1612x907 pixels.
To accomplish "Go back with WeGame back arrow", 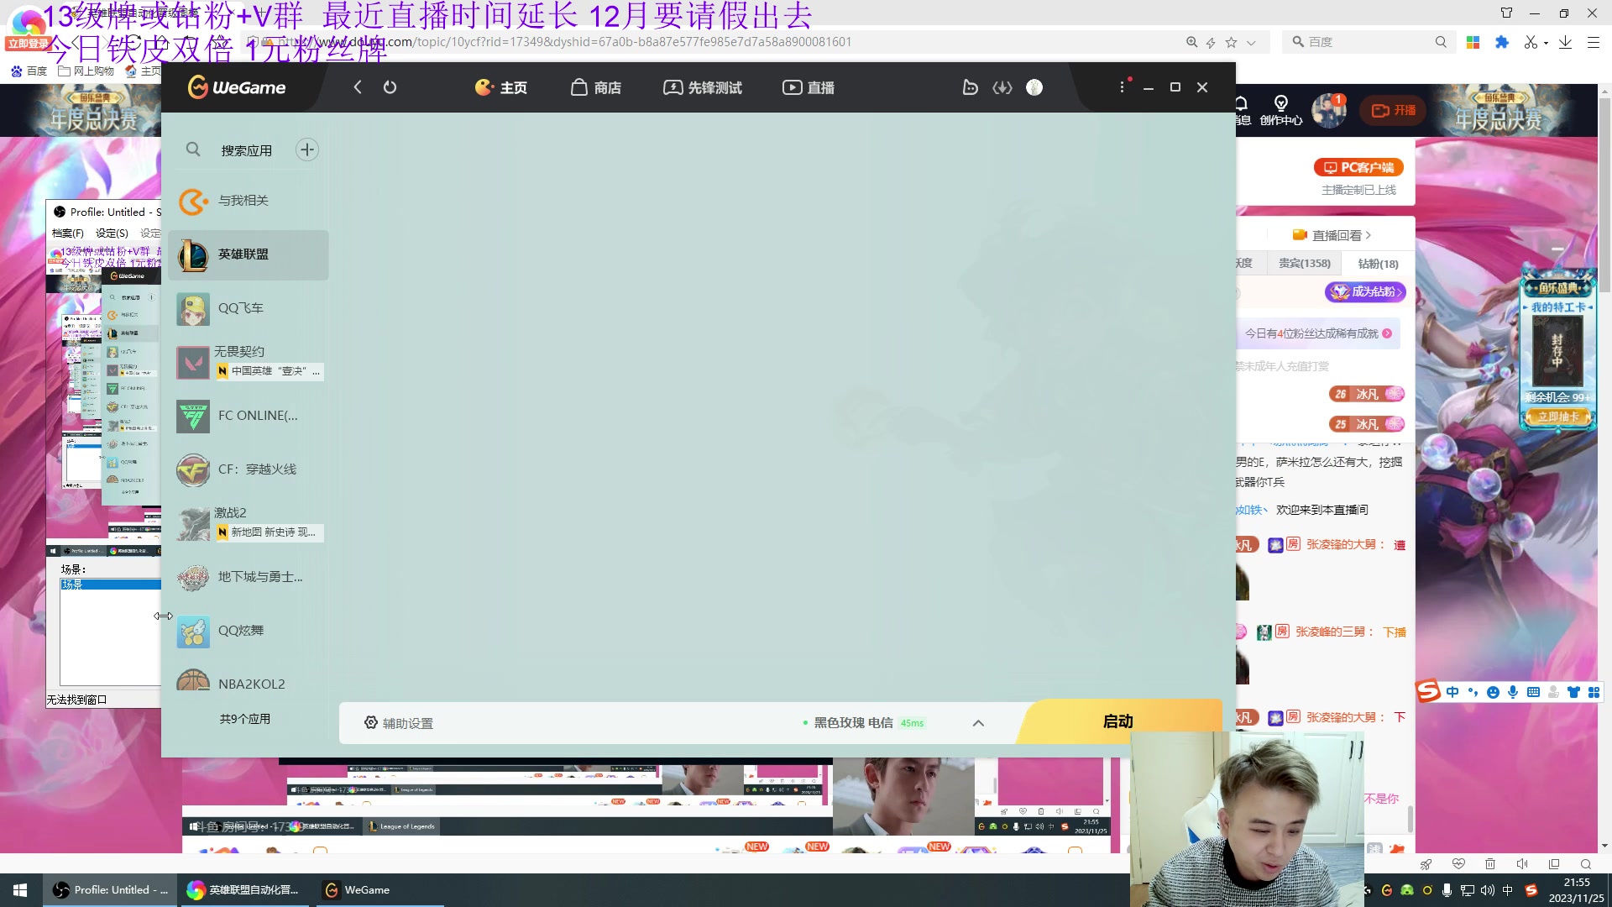I will [358, 87].
